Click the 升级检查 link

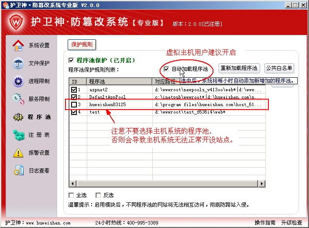tap(292, 223)
